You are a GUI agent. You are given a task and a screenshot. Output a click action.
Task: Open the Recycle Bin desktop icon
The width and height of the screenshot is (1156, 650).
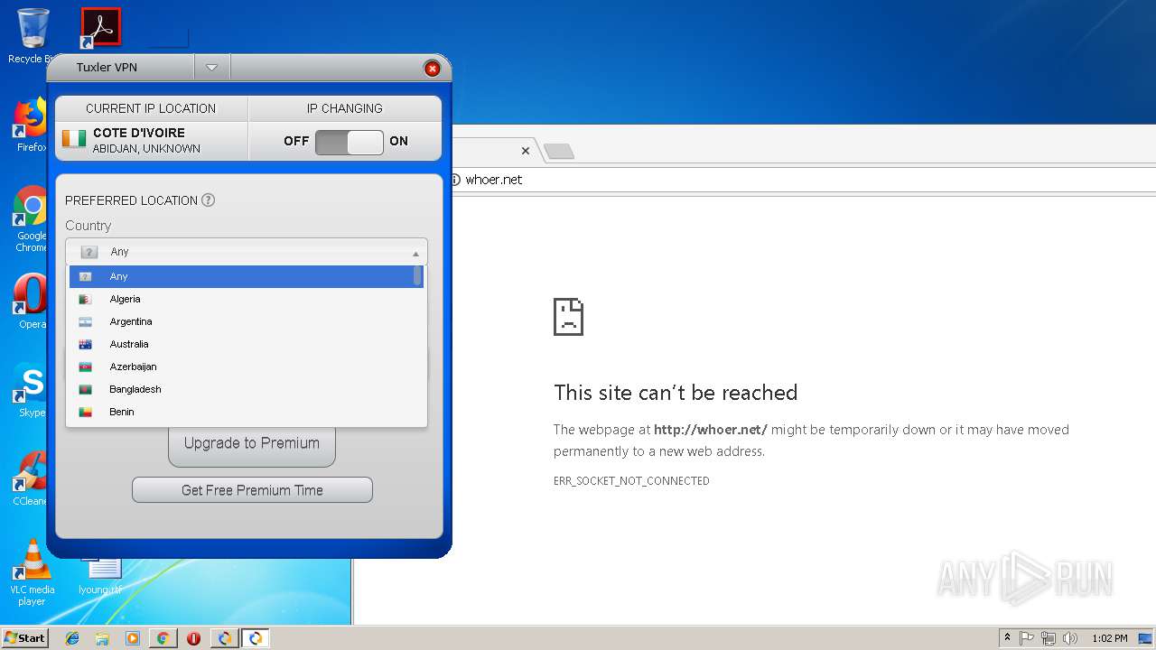click(x=32, y=36)
